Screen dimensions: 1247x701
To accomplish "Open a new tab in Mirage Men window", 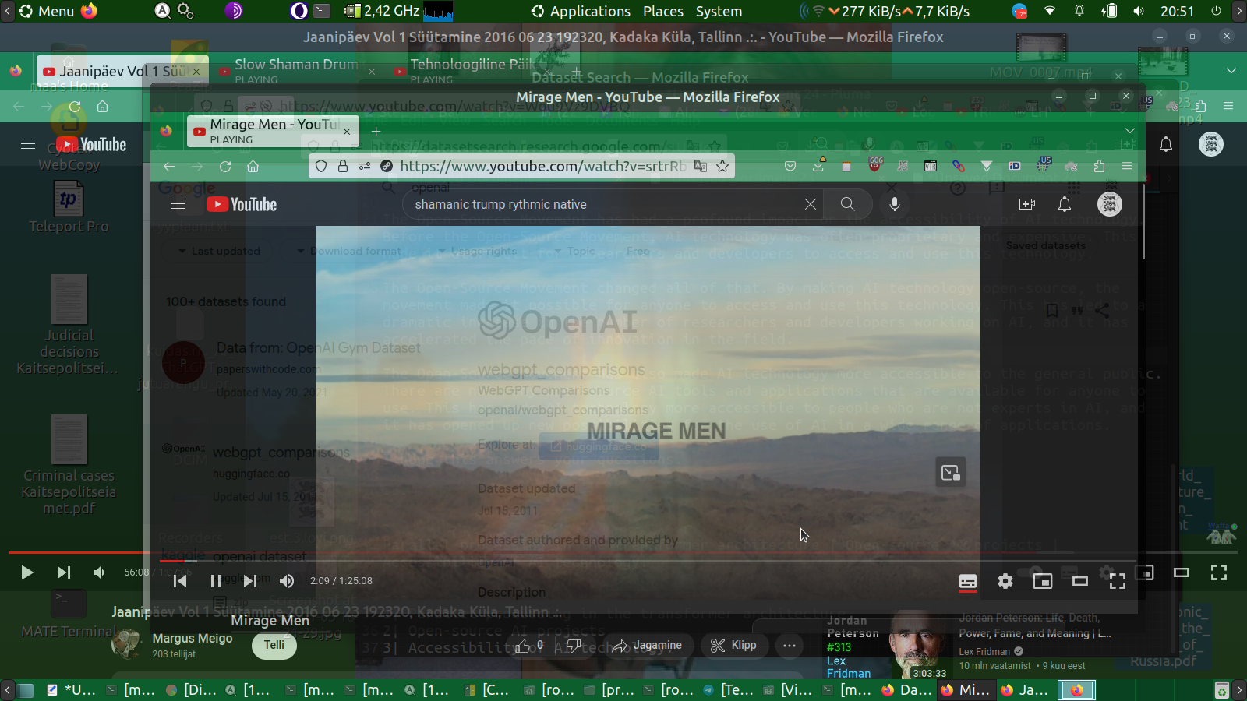I will point(376,132).
